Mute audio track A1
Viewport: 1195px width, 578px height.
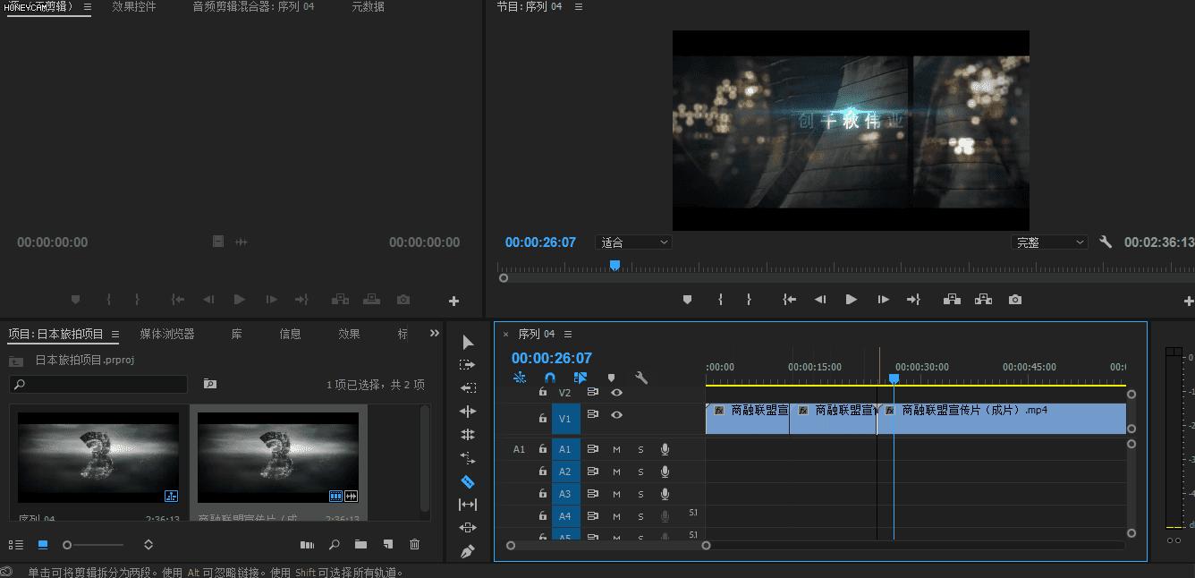[x=616, y=449]
